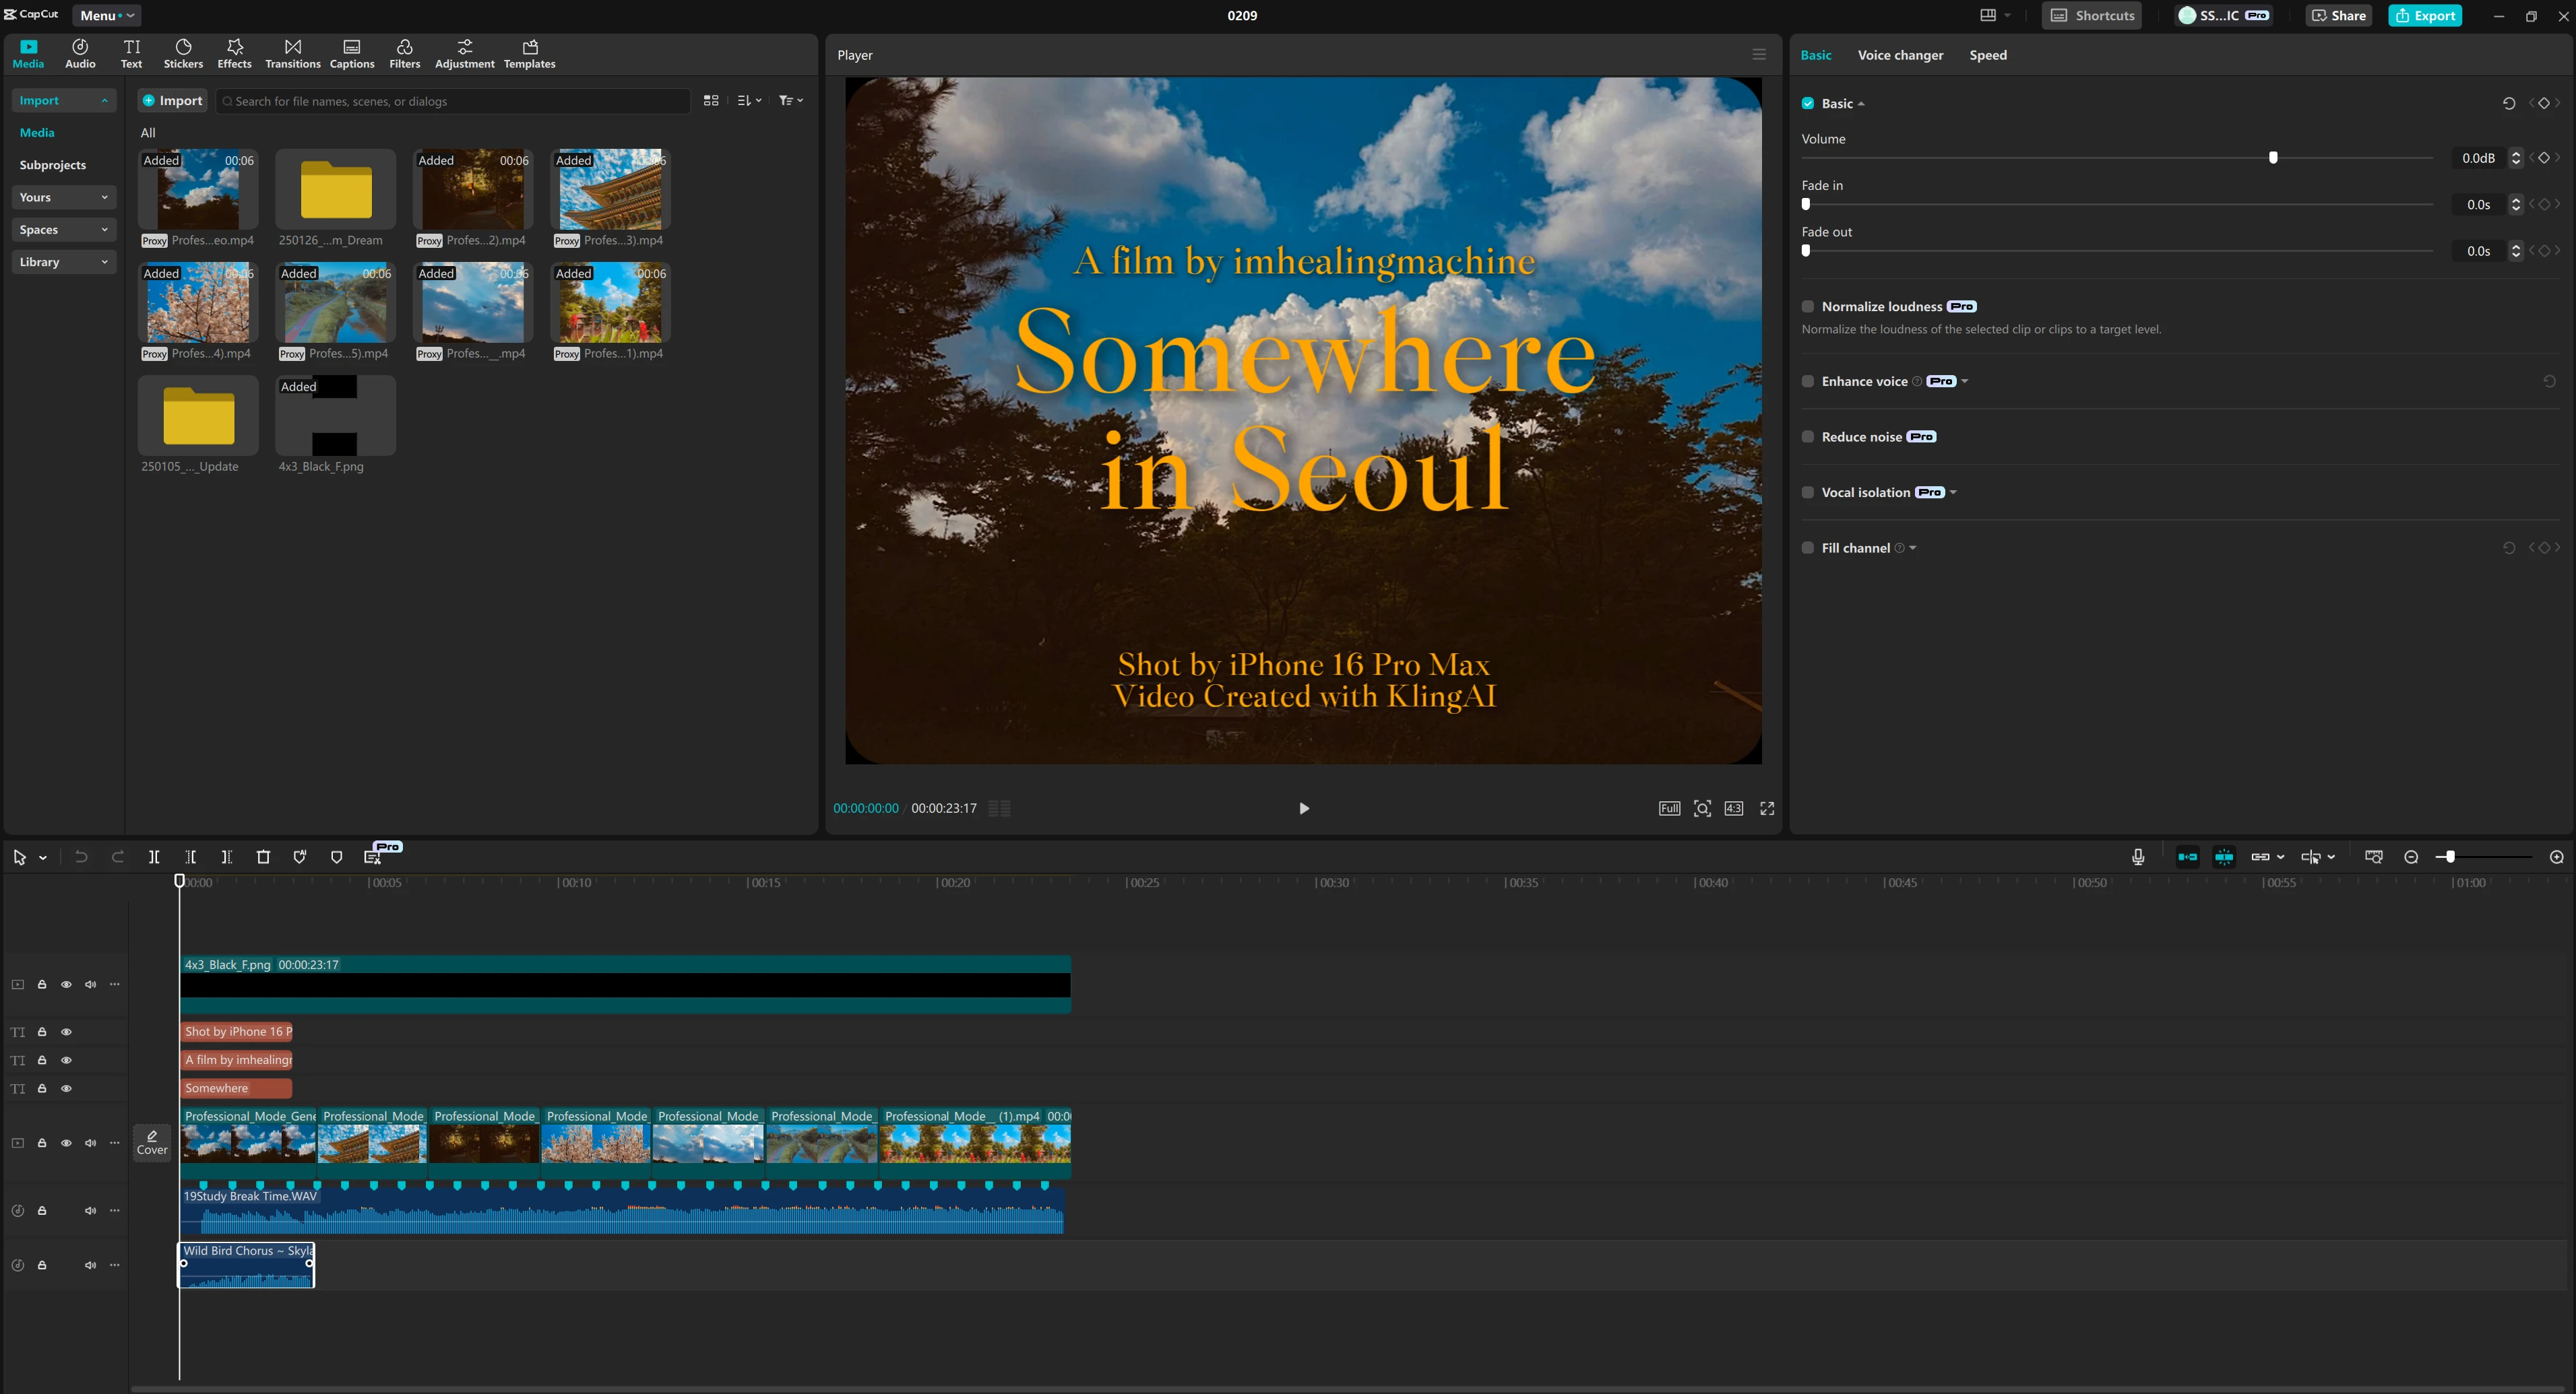
Task: Open the media sort dropdown
Action: tap(749, 101)
